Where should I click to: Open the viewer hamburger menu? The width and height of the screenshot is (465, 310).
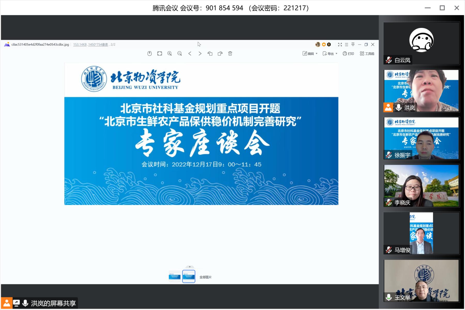pyautogui.click(x=346, y=44)
